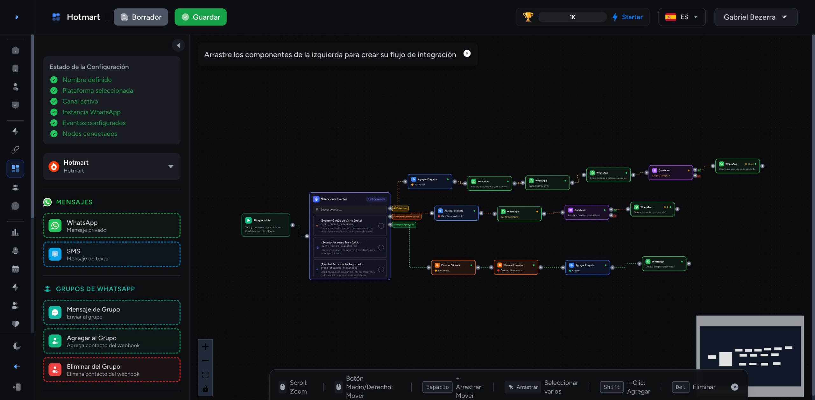Select the Mensaje de Grupo component

tap(112, 312)
